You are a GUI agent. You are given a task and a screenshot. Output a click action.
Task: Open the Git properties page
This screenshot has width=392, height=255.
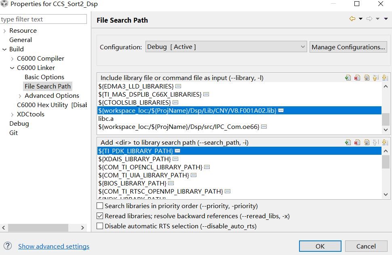click(13, 133)
